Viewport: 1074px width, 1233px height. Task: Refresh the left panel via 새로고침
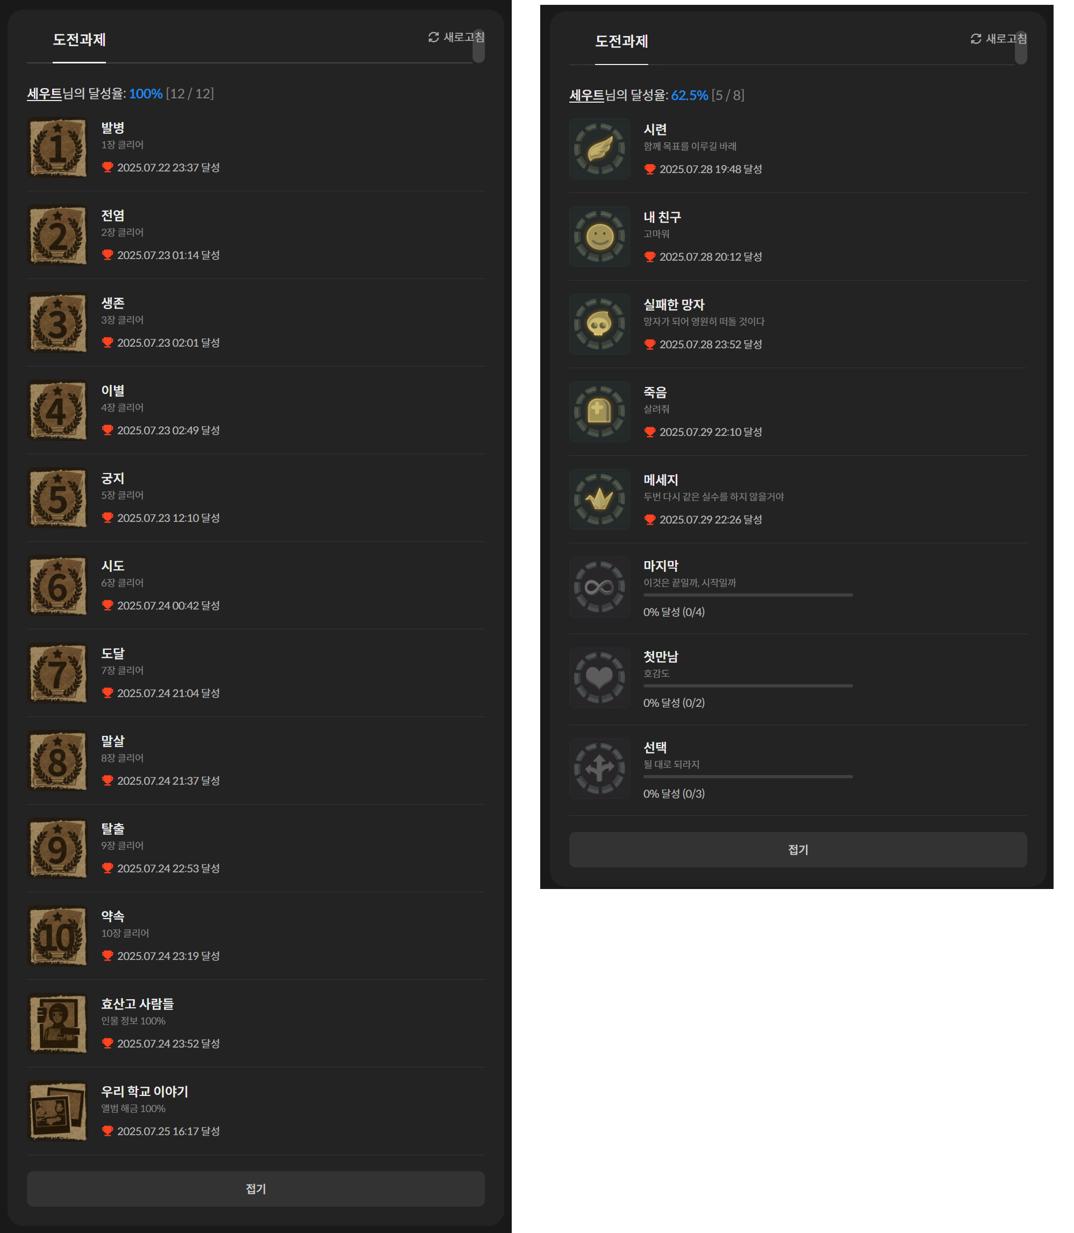(456, 37)
